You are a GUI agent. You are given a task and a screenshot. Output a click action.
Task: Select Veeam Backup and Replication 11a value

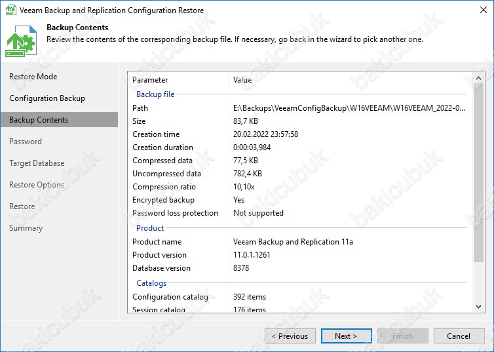pos(293,242)
